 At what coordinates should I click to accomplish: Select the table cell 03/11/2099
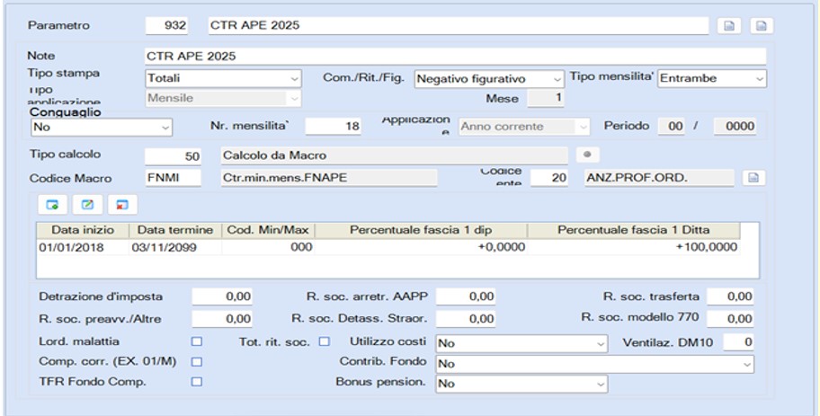click(175, 247)
